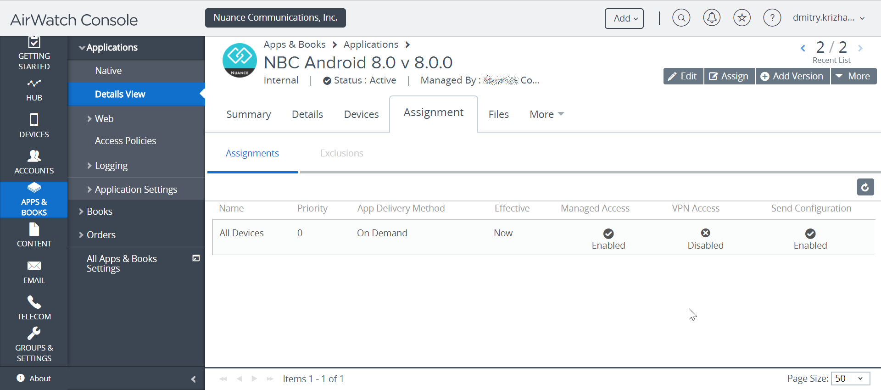
Task: Open the help question mark icon
Action: [772, 18]
